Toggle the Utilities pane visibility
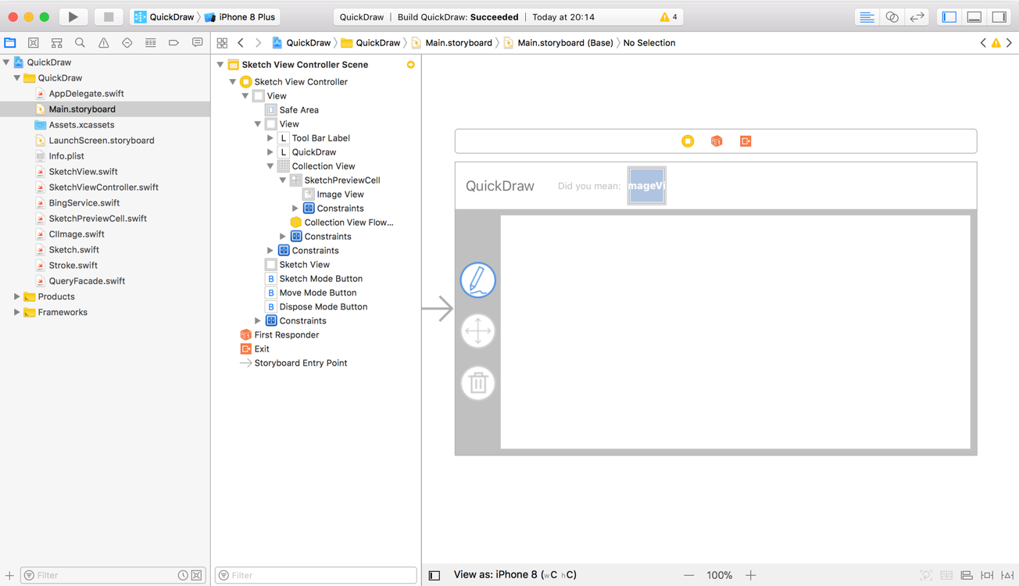This screenshot has width=1019, height=586. coord(999,16)
